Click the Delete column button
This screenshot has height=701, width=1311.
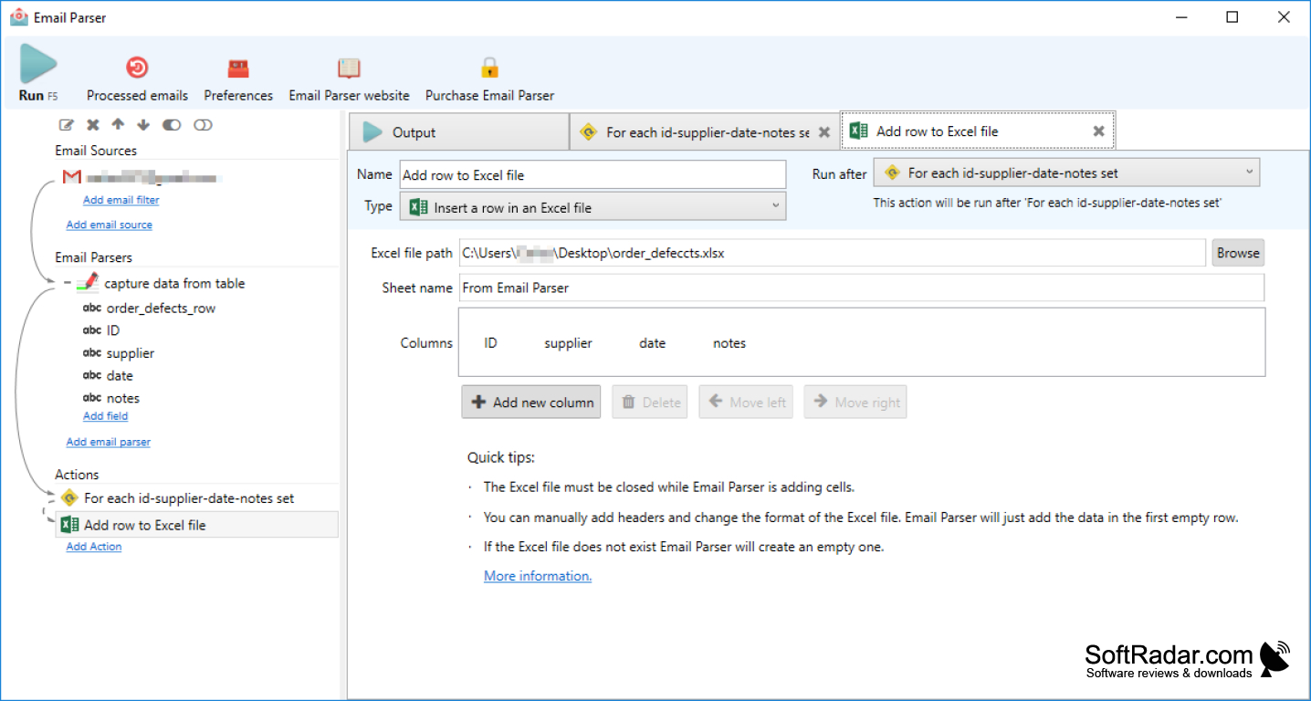650,402
